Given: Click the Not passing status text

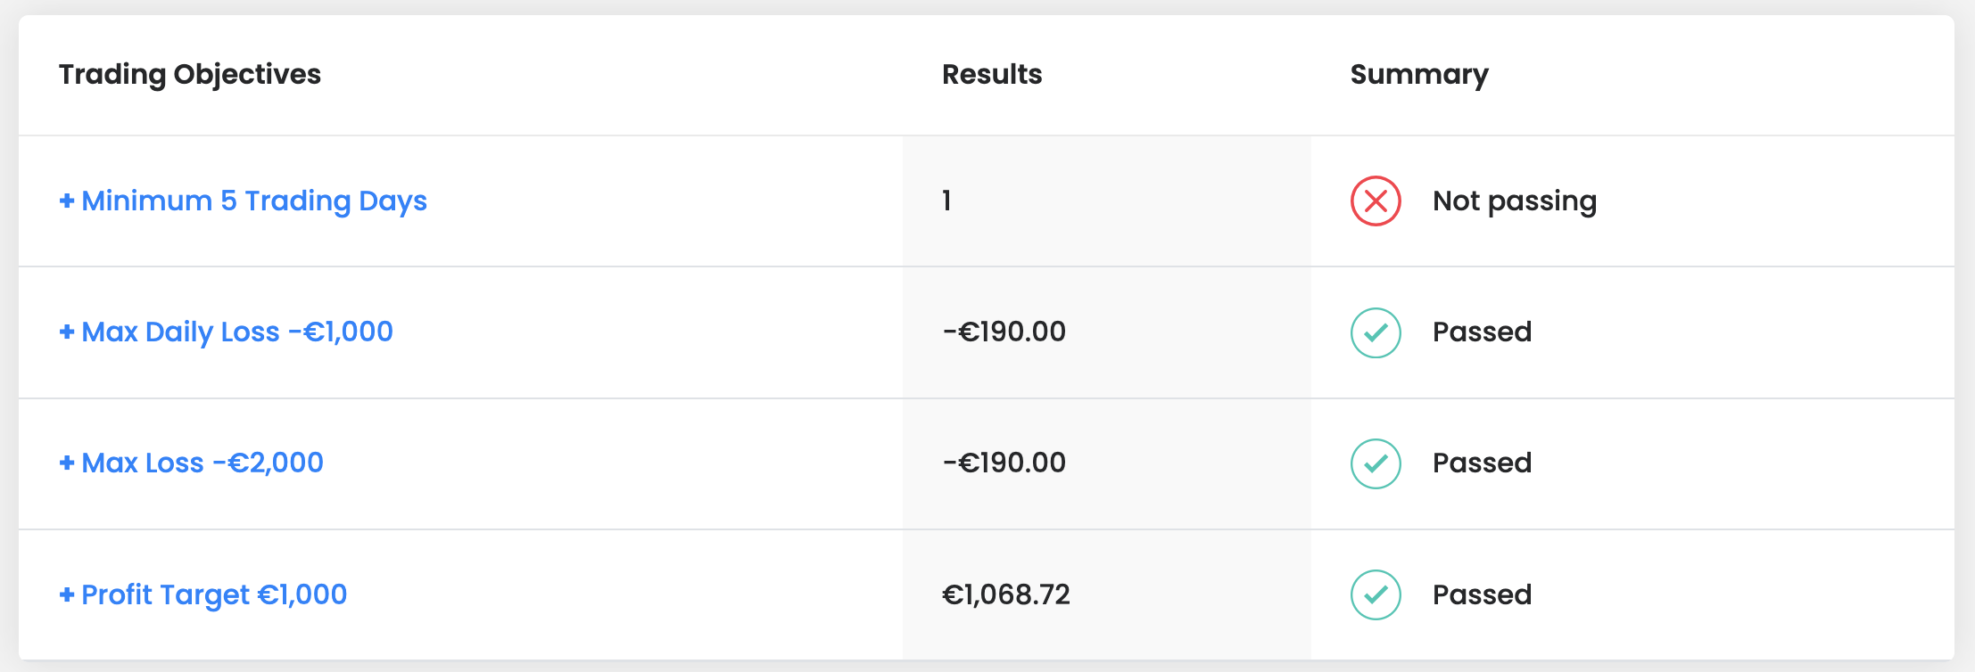Looking at the screenshot, I should click(1515, 201).
